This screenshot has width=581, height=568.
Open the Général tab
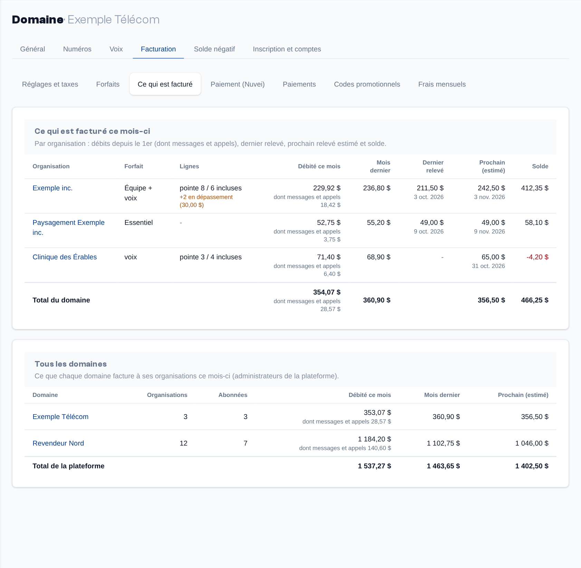[32, 49]
